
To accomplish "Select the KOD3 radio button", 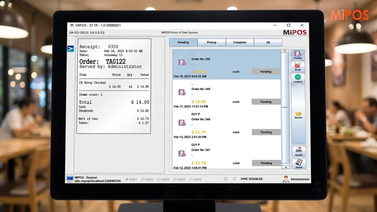I will point(159,179).
